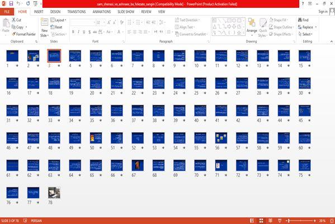
Task: Click the Undo arrow icon
Action: pyautogui.click(x=18, y=3)
